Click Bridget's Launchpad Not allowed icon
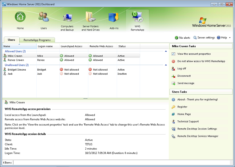 (61, 69)
